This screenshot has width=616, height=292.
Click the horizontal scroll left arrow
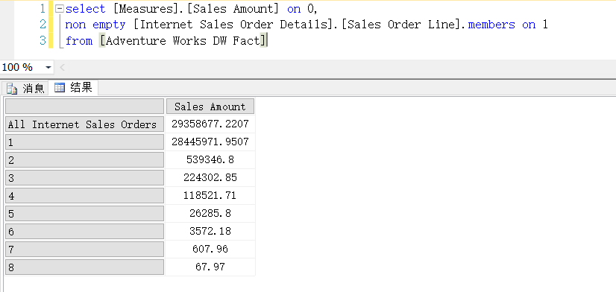tap(62, 68)
